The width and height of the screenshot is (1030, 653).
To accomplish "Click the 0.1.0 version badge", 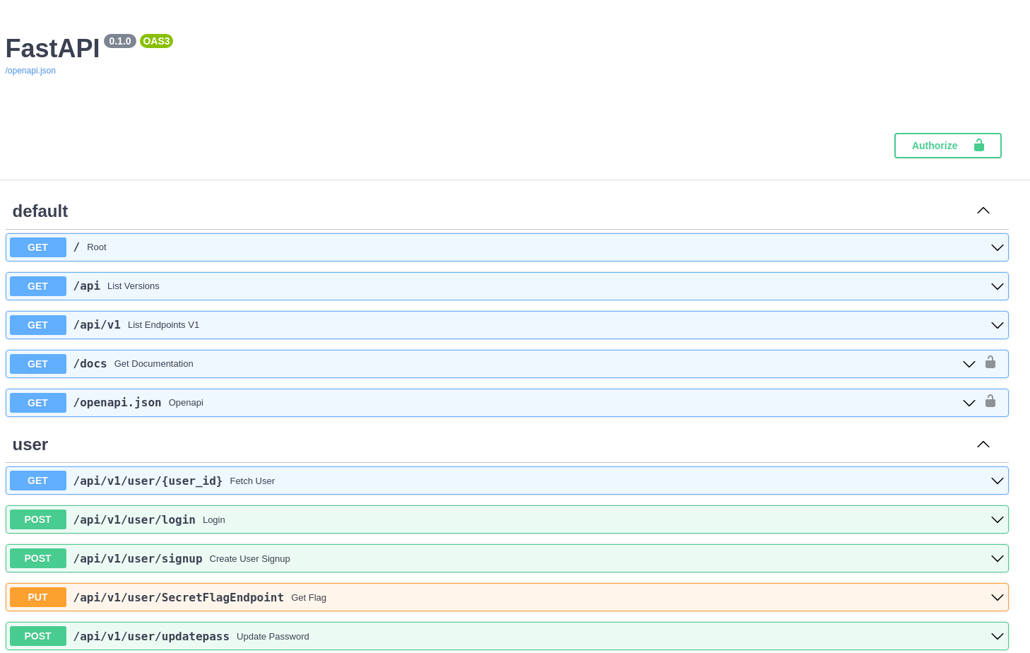I will (x=120, y=41).
